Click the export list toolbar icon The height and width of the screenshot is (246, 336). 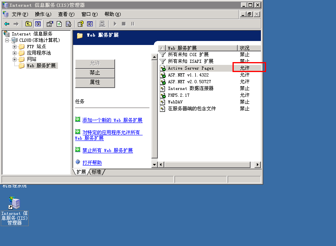(x=69, y=24)
